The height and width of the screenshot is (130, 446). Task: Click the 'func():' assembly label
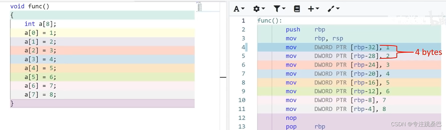[269, 21]
